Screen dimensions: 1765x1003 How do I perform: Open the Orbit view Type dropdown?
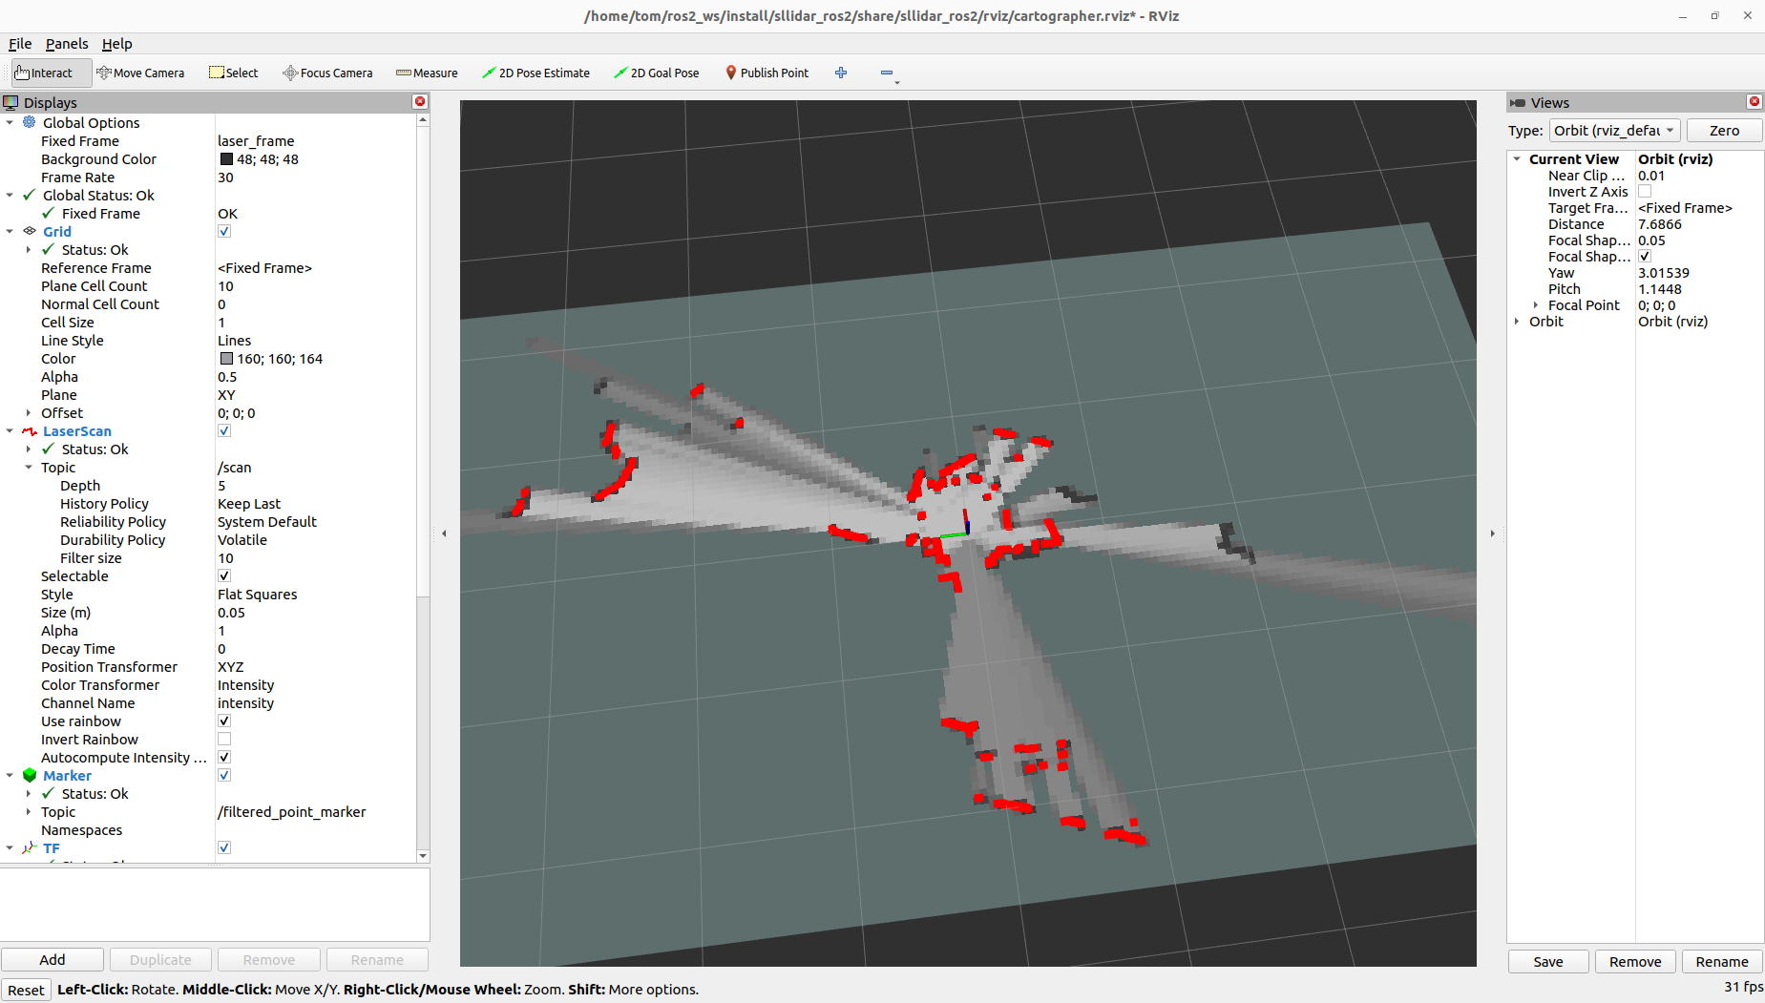1614,131
